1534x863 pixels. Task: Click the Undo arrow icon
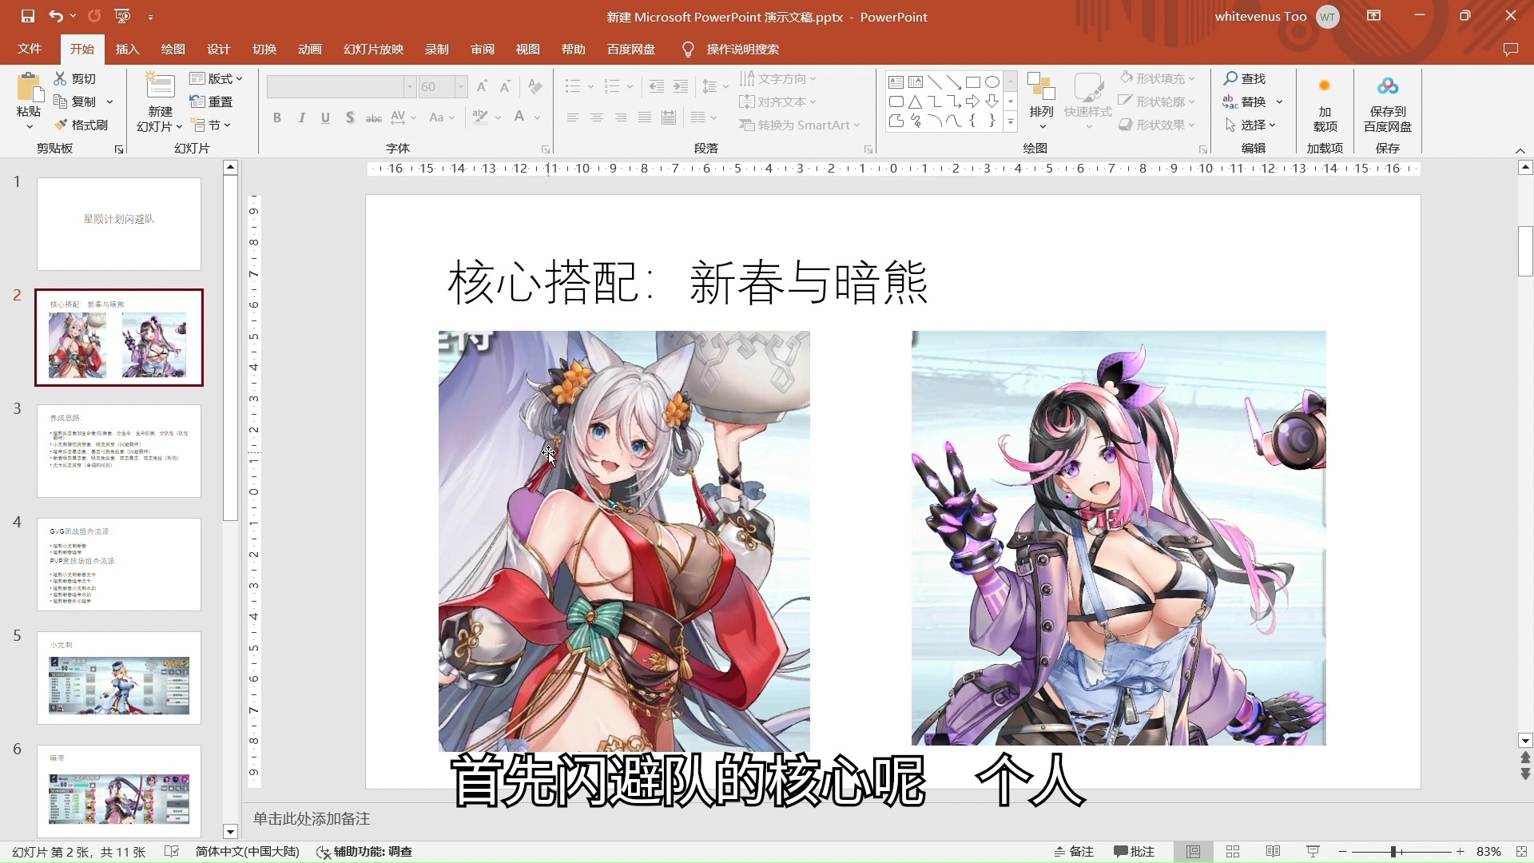pyautogui.click(x=55, y=16)
